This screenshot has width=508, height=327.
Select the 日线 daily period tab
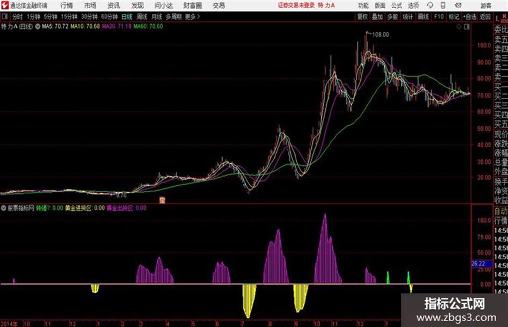pos(127,17)
